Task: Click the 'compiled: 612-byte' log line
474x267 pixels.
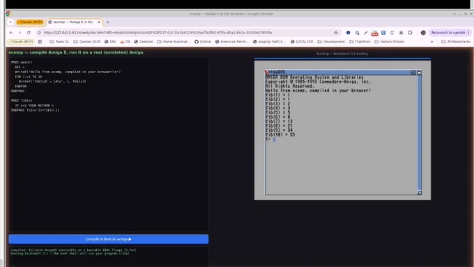Action: coord(73,250)
